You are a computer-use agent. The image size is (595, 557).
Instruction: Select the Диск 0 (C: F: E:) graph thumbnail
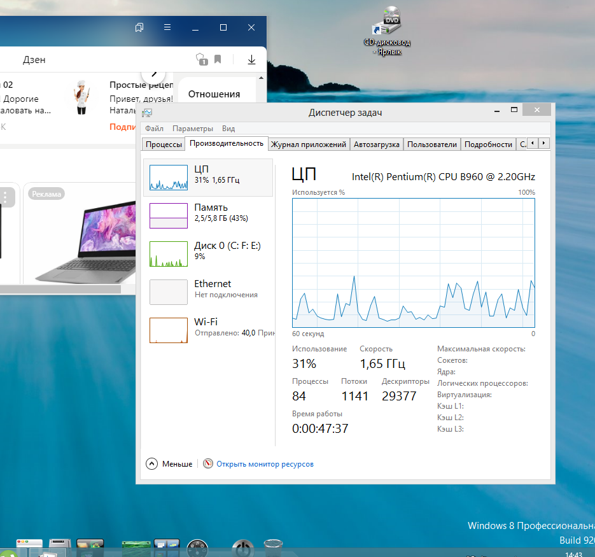click(169, 254)
